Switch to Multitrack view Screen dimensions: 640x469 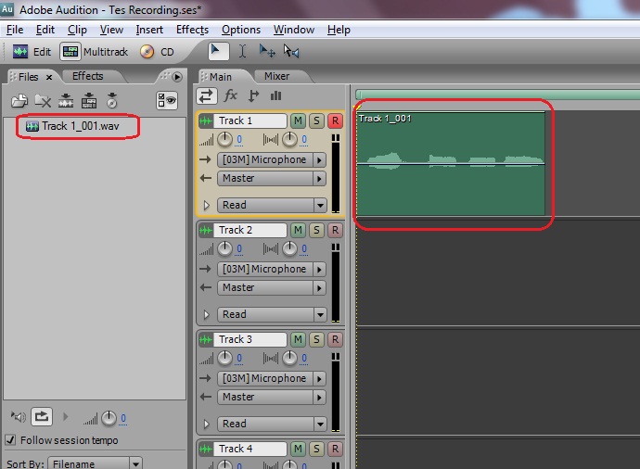(94, 52)
